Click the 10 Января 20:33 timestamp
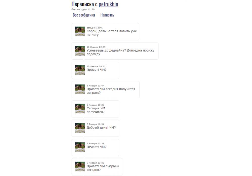The width and height of the screenshot is (252, 176). (x=96, y=66)
